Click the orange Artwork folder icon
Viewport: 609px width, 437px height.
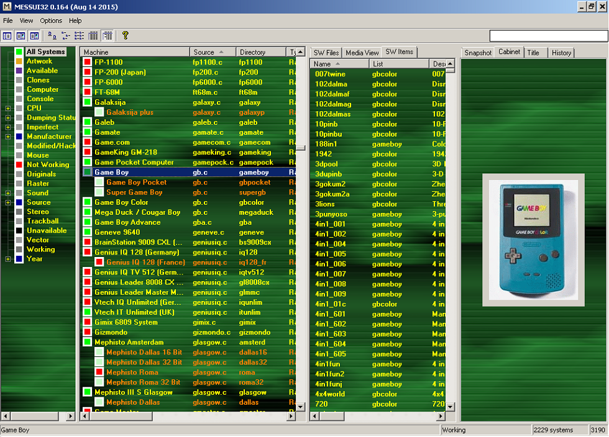tap(19, 61)
